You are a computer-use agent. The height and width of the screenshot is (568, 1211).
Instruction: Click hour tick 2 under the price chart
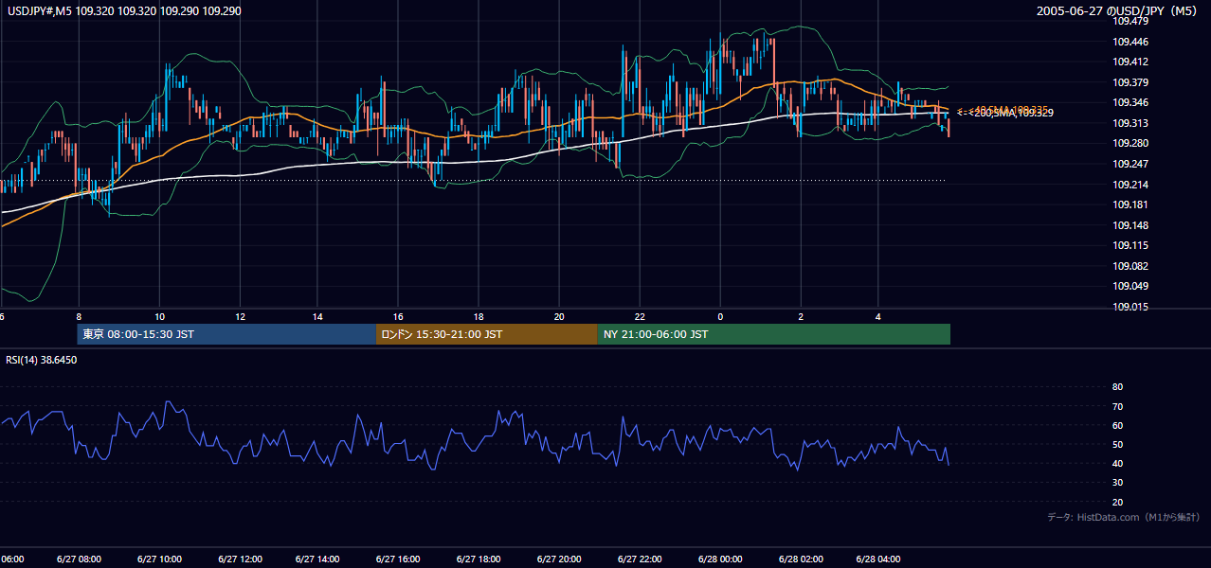click(x=801, y=316)
